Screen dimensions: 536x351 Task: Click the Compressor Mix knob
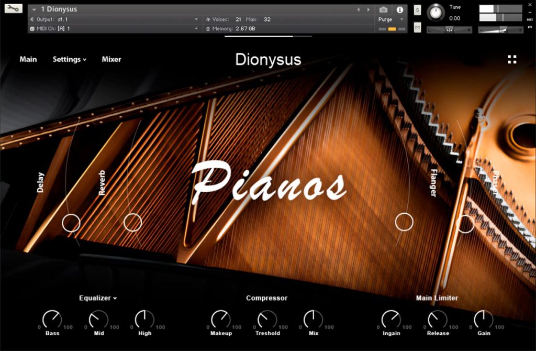[x=313, y=320]
